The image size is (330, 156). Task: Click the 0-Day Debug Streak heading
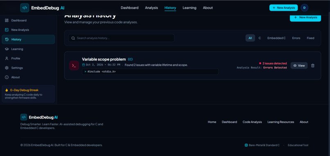coord(24,90)
